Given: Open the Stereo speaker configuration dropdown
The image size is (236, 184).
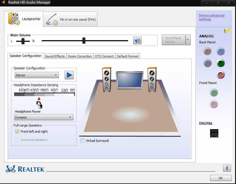Looking at the screenshot, I should tap(37, 75).
